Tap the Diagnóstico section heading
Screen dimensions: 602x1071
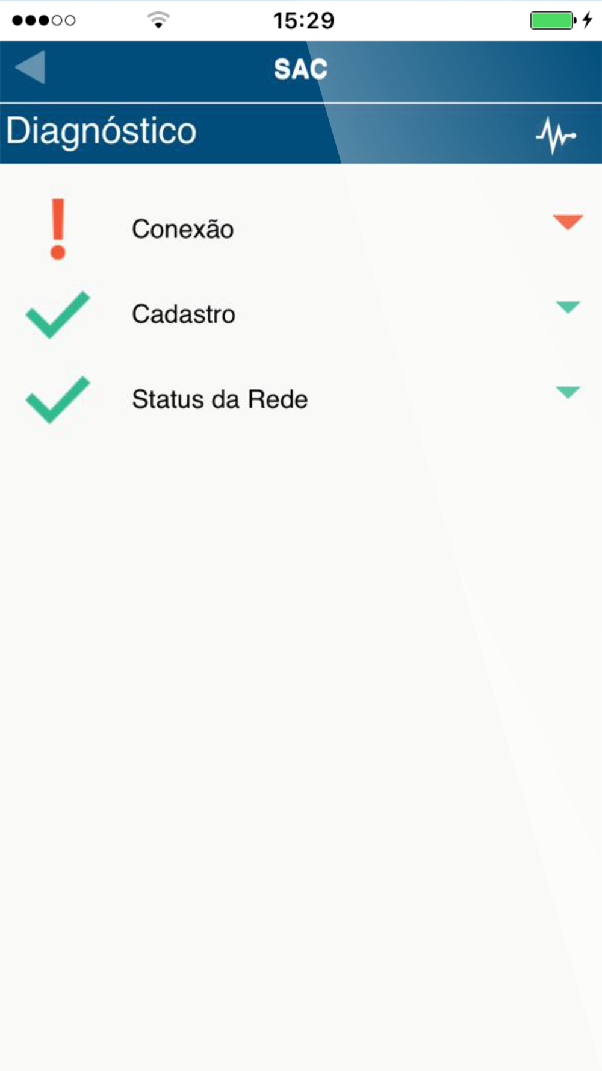click(x=101, y=131)
